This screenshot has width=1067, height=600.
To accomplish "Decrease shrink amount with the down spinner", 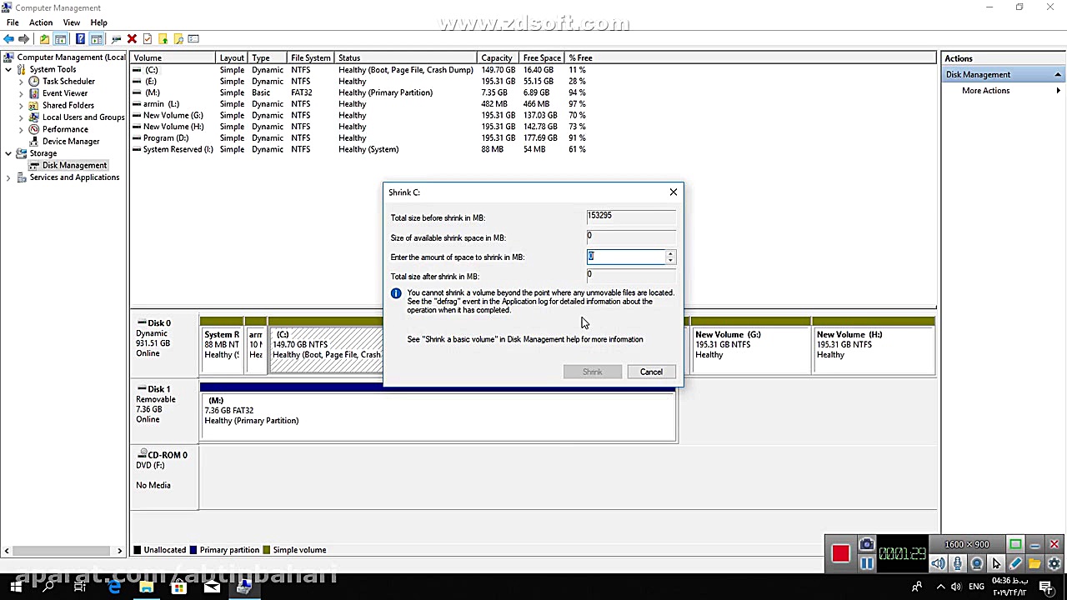I will 670,261.
